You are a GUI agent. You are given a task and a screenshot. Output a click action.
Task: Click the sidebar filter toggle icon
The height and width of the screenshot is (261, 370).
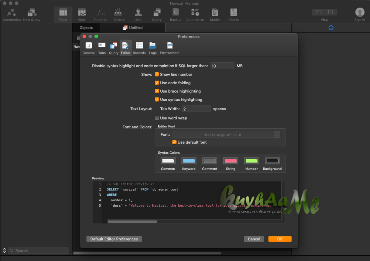pos(4,251)
